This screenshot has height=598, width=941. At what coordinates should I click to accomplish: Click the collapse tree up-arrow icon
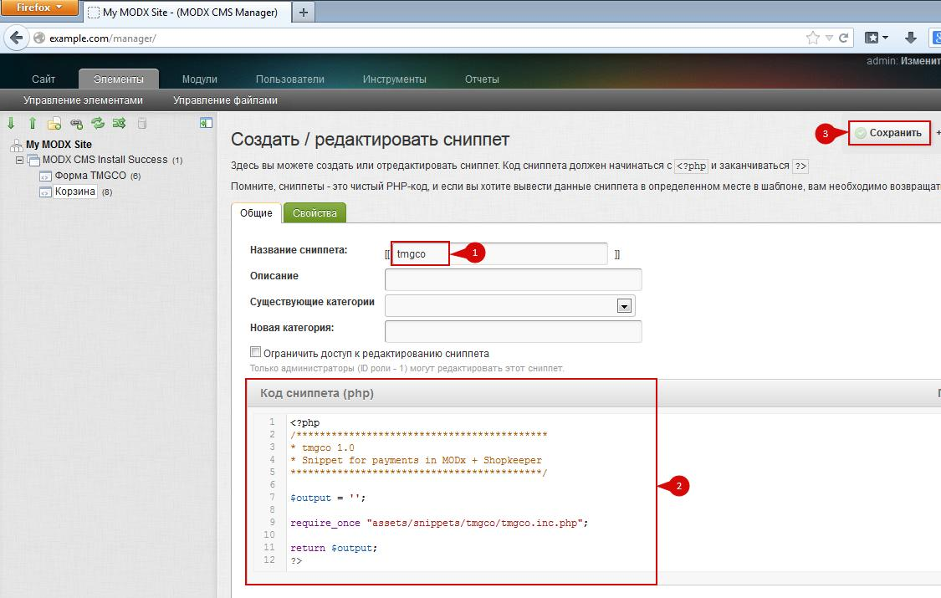point(33,124)
